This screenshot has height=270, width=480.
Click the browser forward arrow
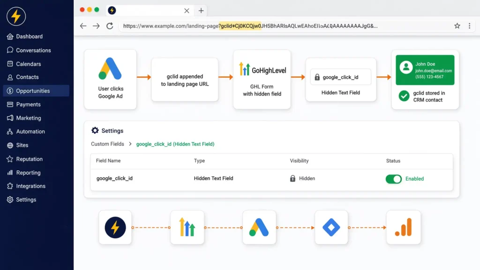click(96, 26)
